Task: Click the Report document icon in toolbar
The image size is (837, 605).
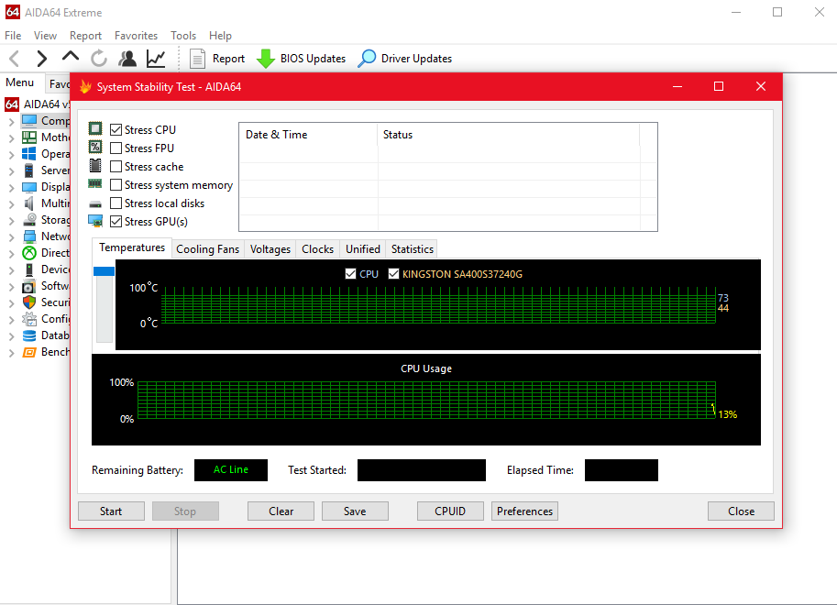Action: pos(197,58)
